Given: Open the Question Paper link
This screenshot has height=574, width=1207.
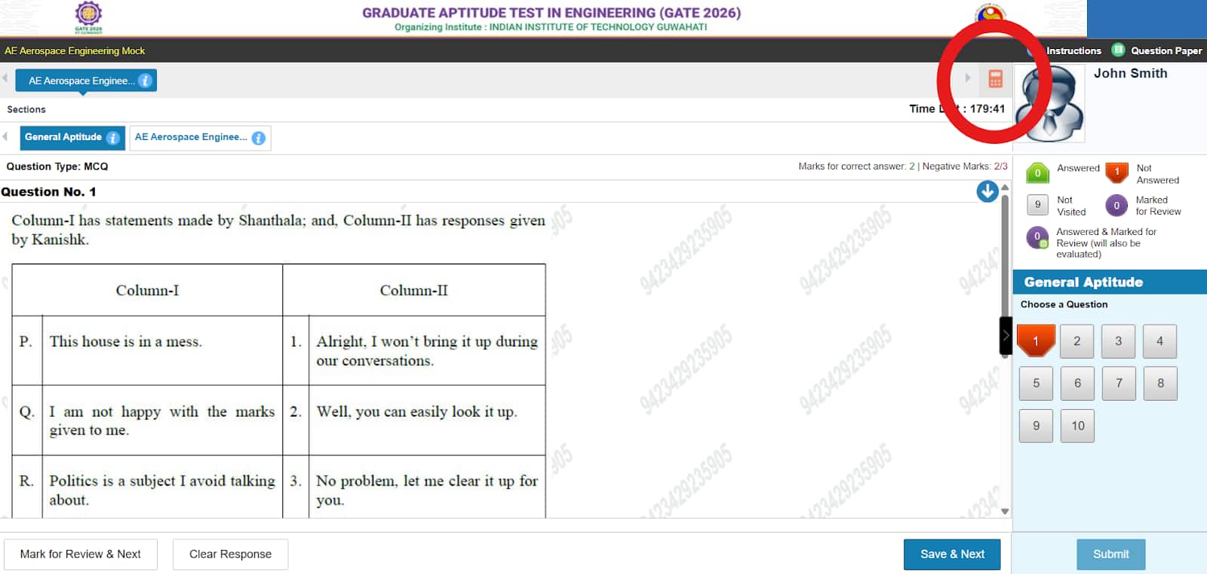Looking at the screenshot, I should pyautogui.click(x=1166, y=50).
